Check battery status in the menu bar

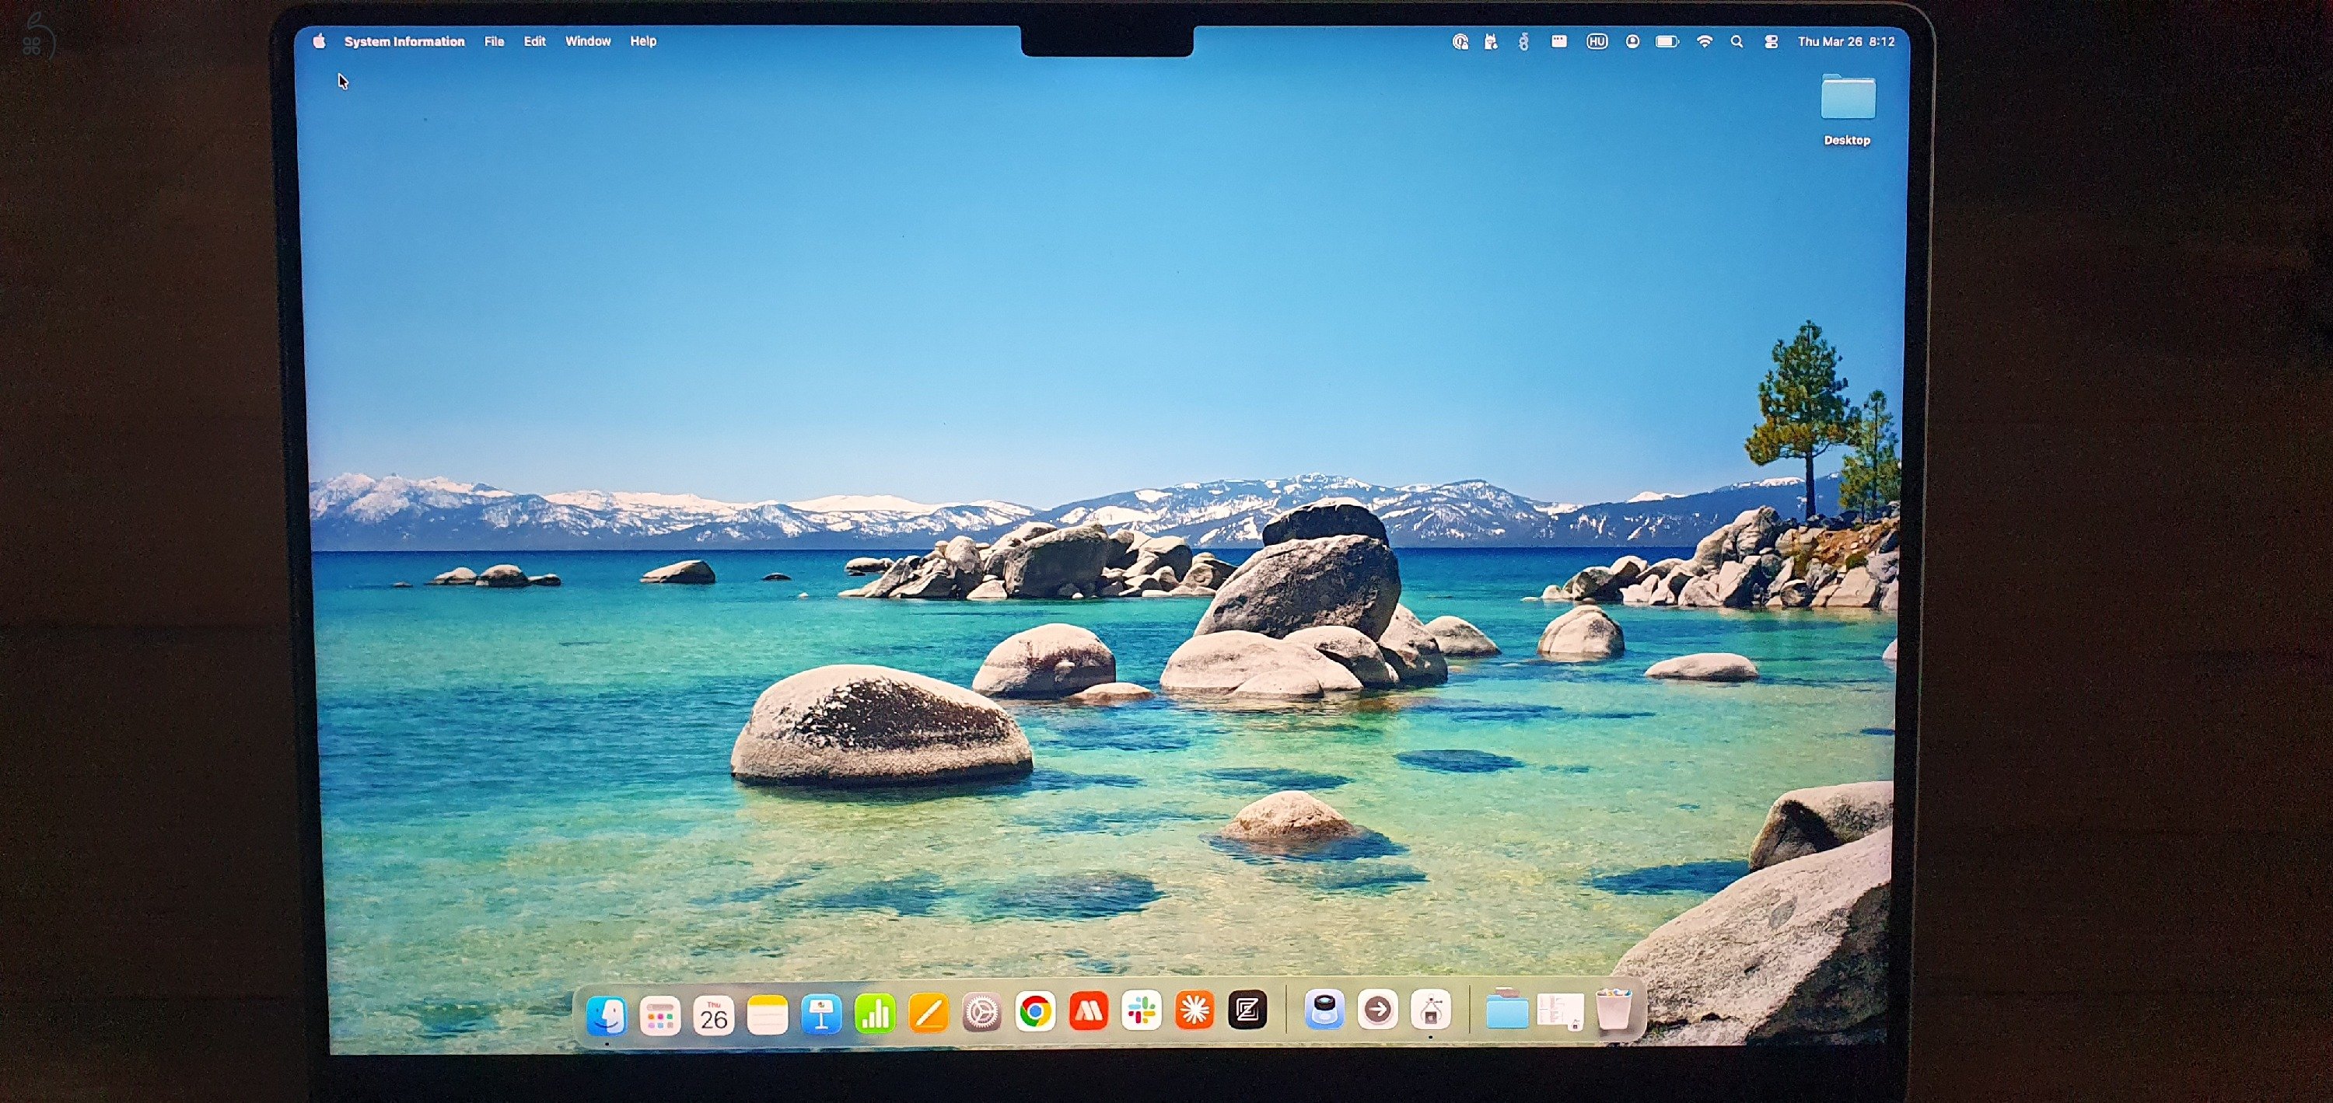tap(1667, 40)
